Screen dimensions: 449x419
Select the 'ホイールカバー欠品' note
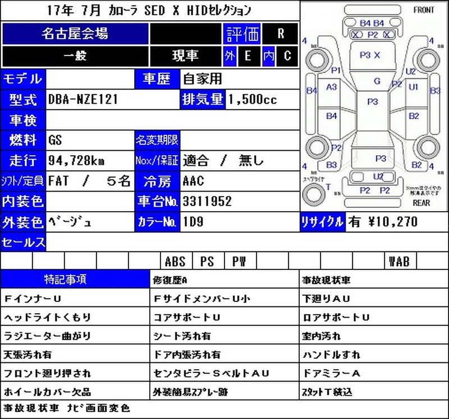point(48,392)
